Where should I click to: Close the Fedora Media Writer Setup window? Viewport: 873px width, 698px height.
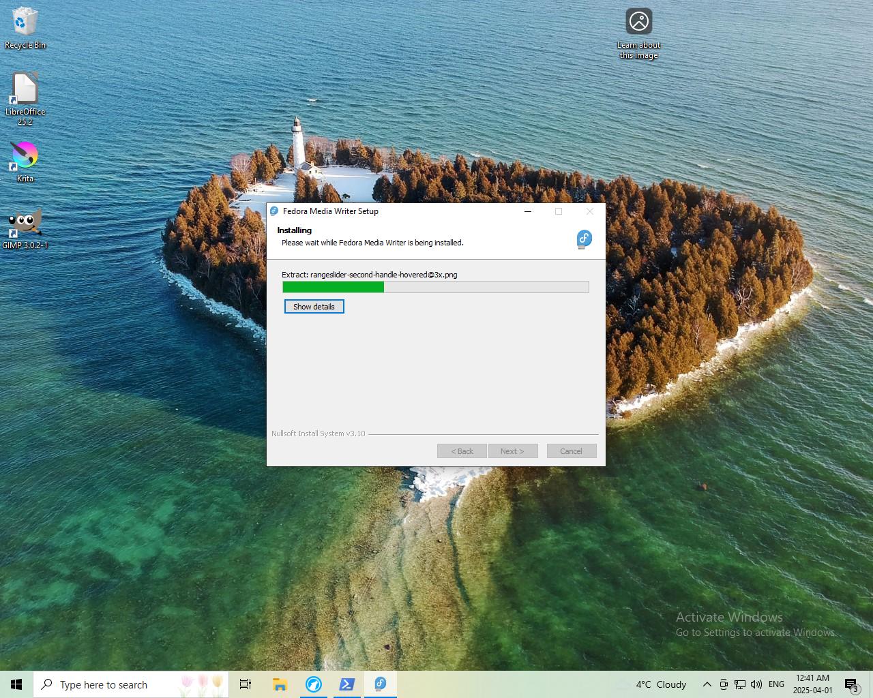(590, 211)
